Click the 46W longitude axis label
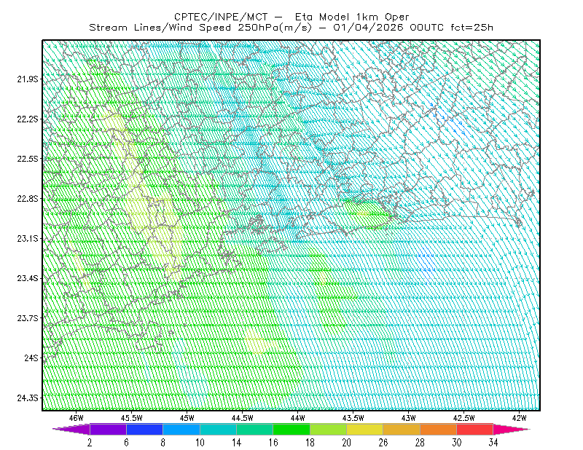The height and width of the screenshot is (450, 583). click(77, 418)
